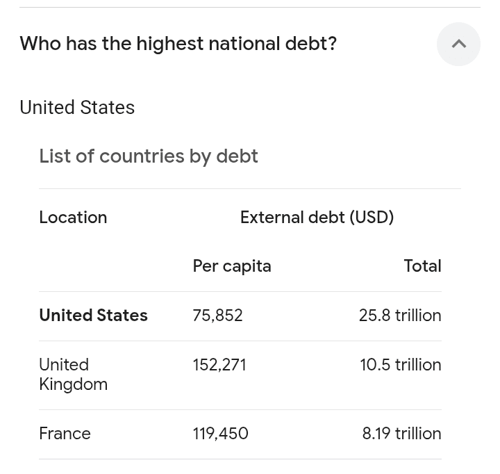Select the 'United Kingdom' row label

[74, 375]
